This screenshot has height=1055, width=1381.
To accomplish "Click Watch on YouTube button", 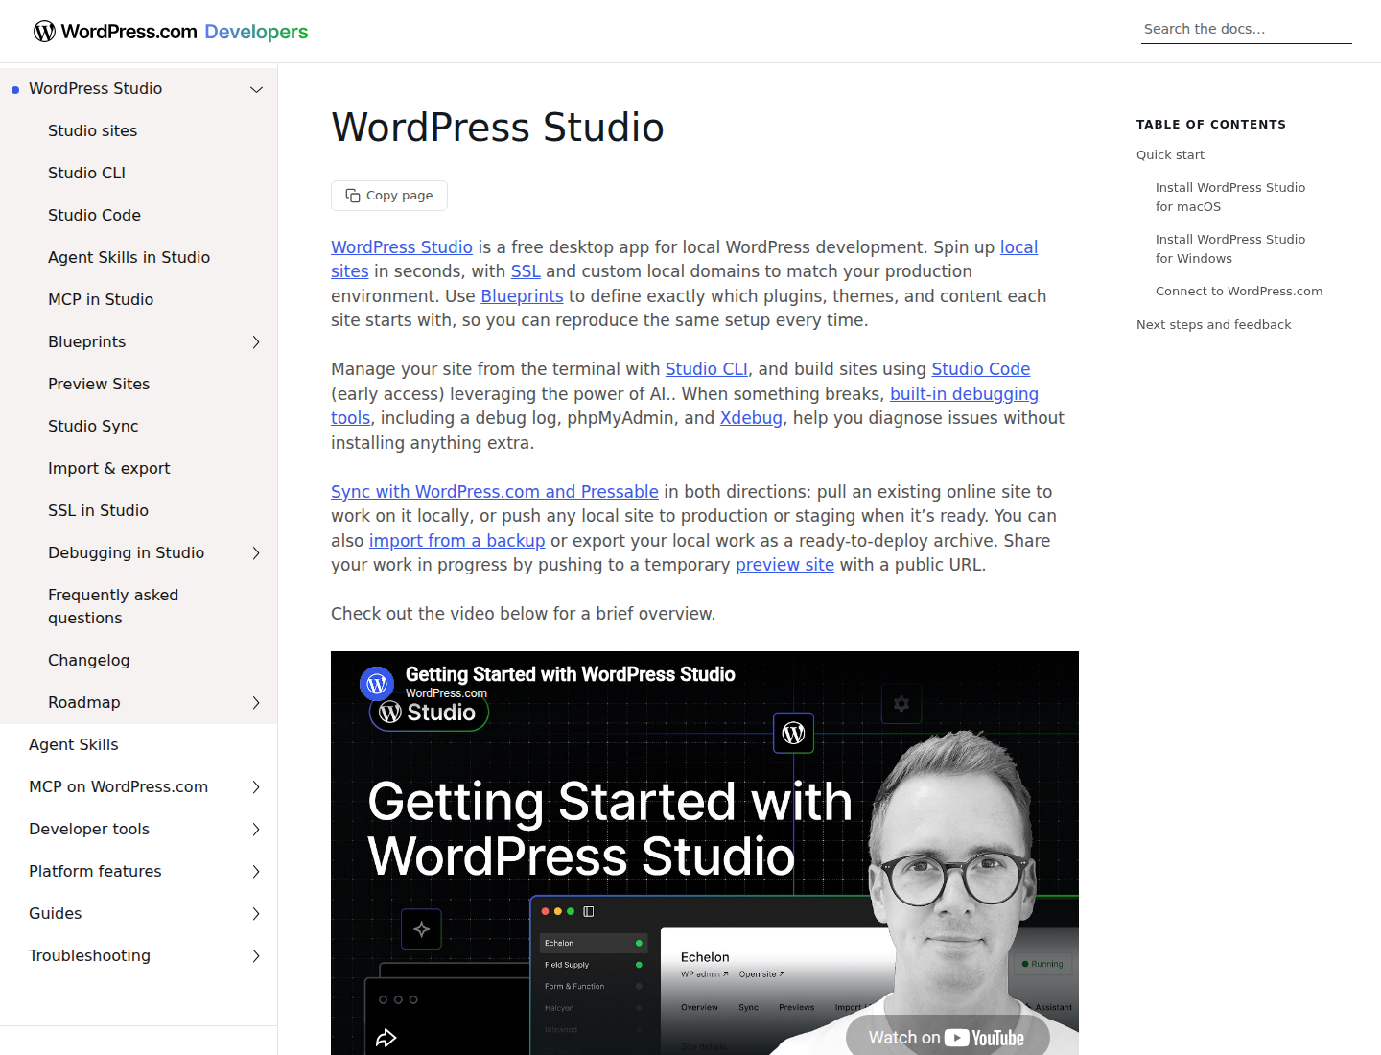I will click(x=948, y=1037).
